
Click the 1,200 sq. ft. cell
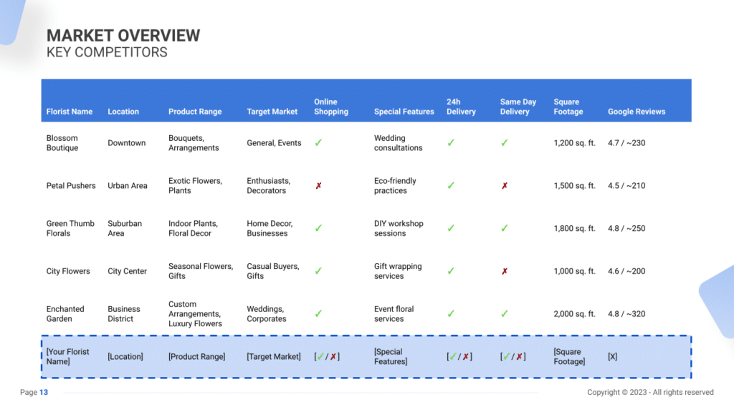[x=574, y=143]
